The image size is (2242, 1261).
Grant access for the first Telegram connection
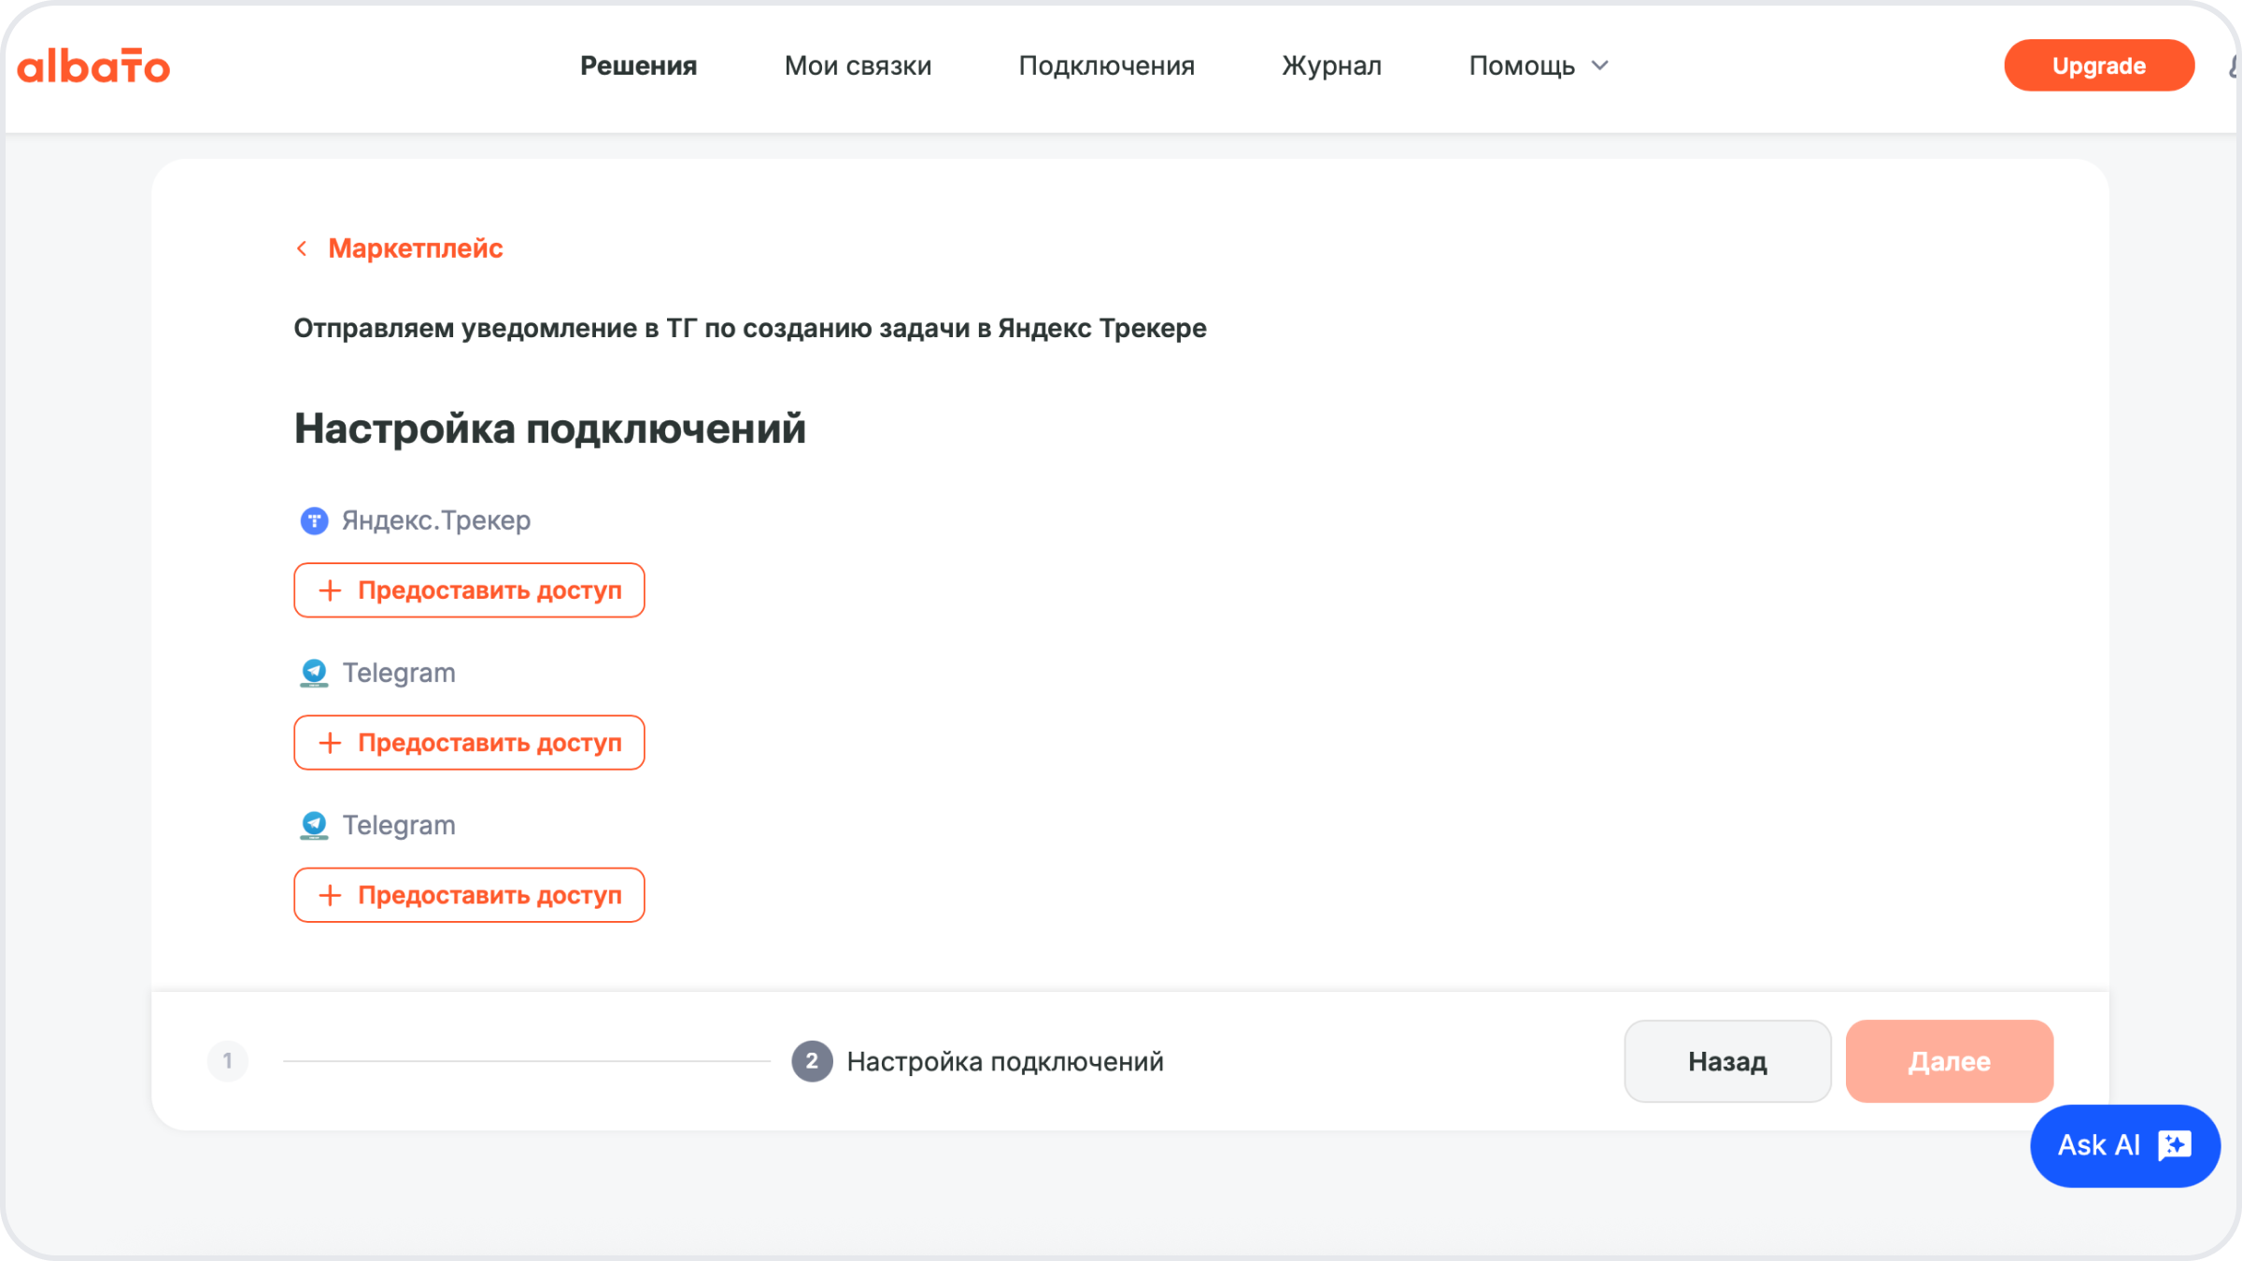coord(469,743)
